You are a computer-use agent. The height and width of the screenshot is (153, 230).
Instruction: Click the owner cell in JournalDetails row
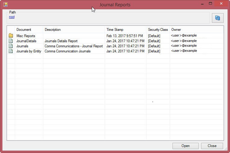(184, 41)
